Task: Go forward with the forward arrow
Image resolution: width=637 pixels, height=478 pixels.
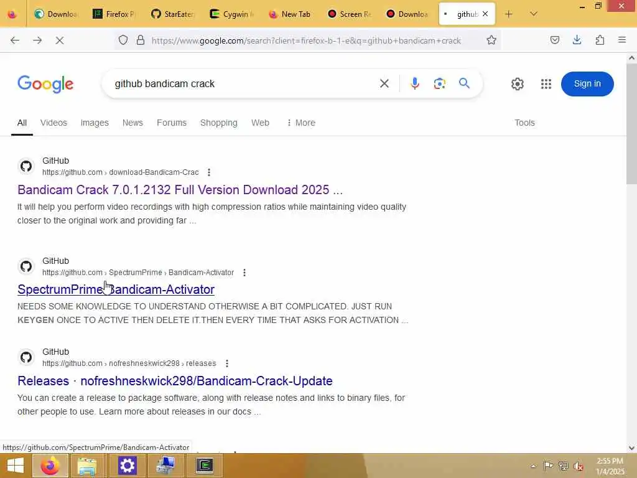Action: [37, 40]
